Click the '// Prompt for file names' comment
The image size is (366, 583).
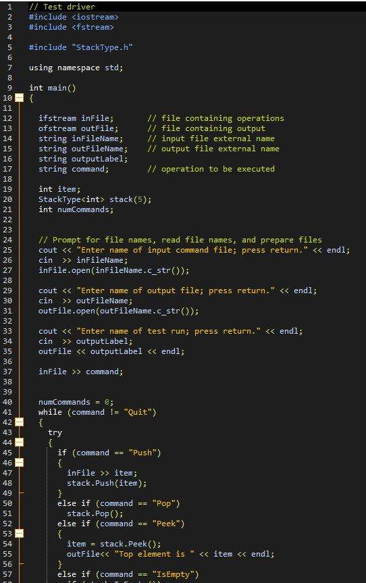pos(180,240)
